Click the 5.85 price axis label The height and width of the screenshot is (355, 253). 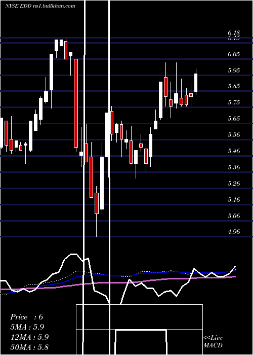click(234, 86)
